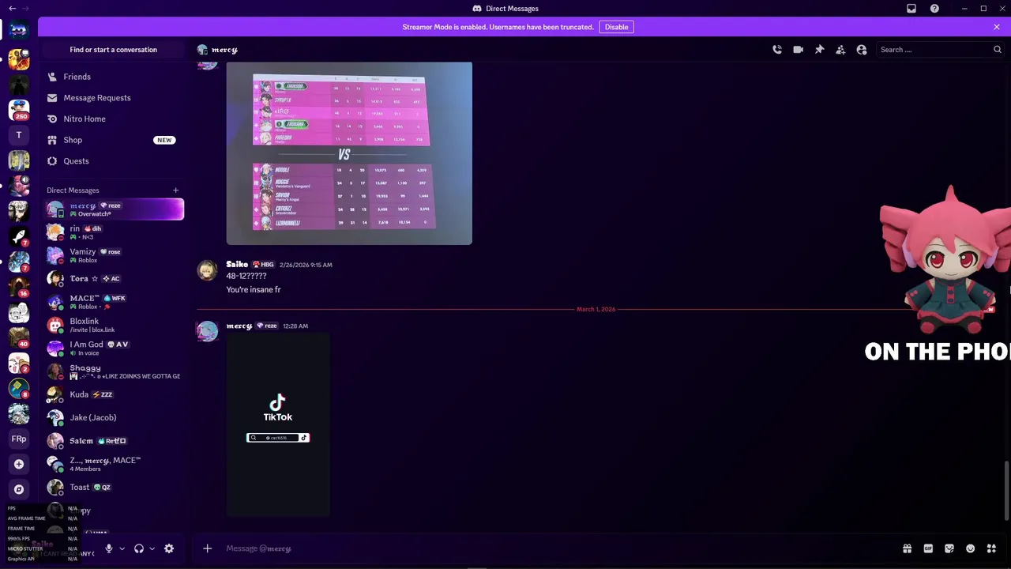The width and height of the screenshot is (1011, 569).
Task: Click the search magnifier icon
Action: coord(998,50)
